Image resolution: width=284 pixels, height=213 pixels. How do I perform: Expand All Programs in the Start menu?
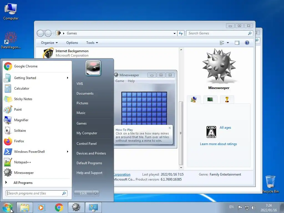(x=23, y=183)
